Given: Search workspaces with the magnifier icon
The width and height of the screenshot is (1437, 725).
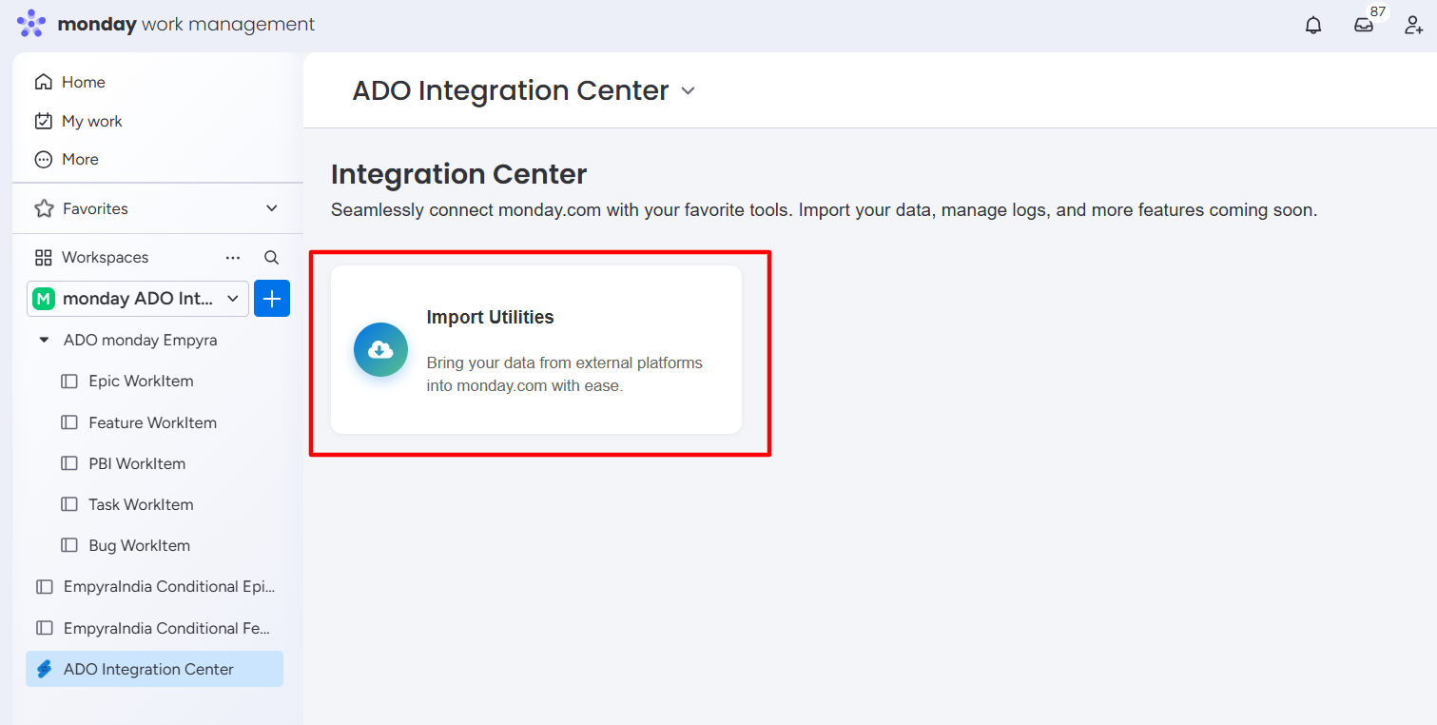Looking at the screenshot, I should [x=271, y=257].
